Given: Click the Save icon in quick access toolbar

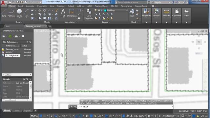Looking at the screenshot, I should click(x=18, y=2).
